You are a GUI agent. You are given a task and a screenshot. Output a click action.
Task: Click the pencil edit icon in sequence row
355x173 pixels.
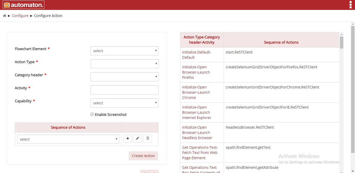(x=137, y=139)
